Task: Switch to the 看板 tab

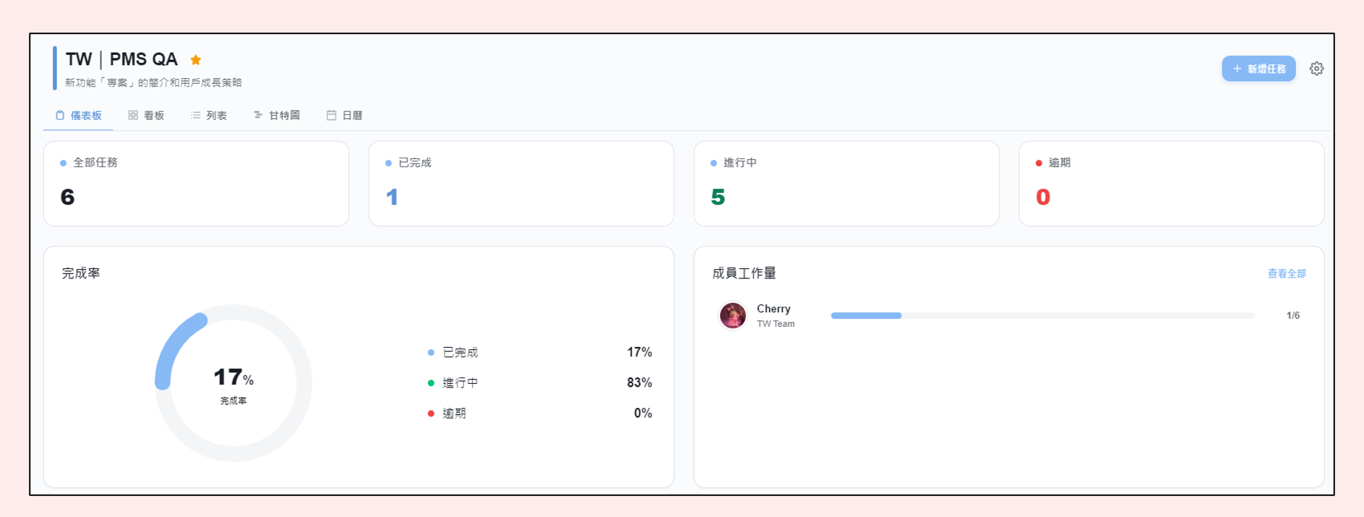Action: (x=146, y=115)
